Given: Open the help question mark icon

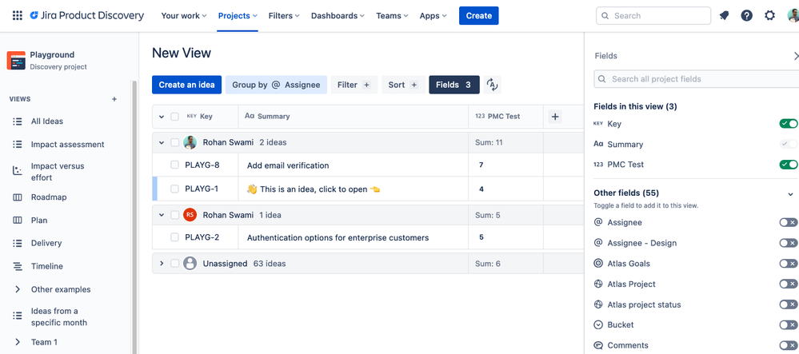Looking at the screenshot, I should (x=746, y=16).
